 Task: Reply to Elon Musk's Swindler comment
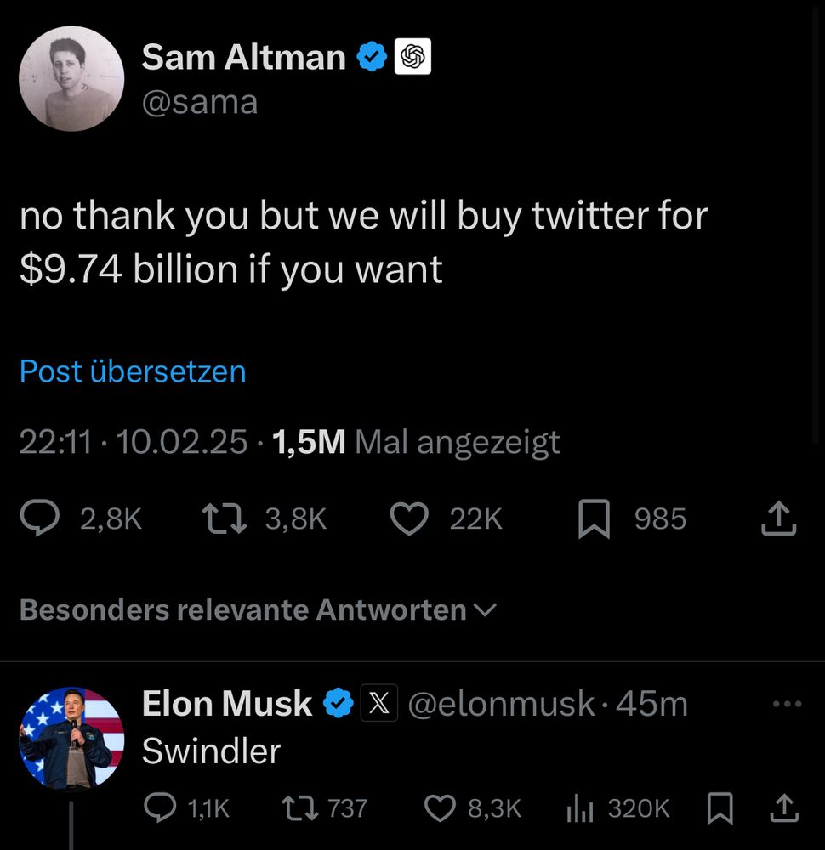tap(160, 807)
